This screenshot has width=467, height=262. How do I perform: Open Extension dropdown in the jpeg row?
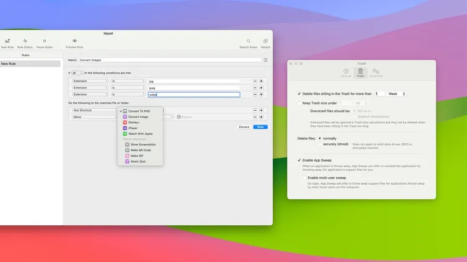(x=90, y=88)
